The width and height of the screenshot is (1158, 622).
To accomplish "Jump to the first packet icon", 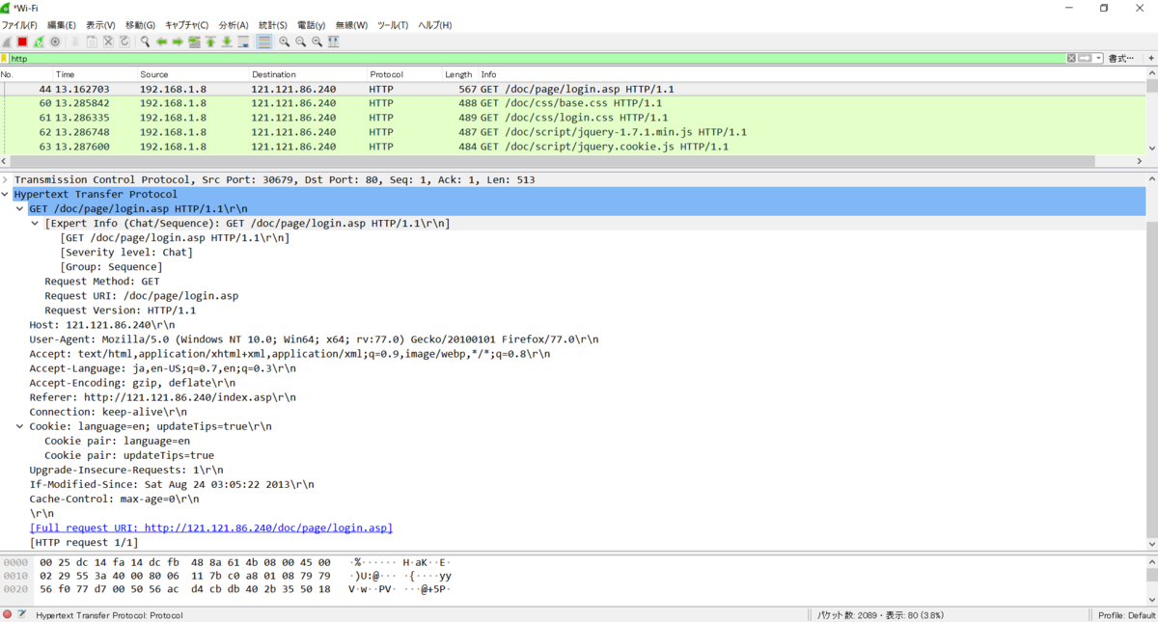I will pos(210,41).
